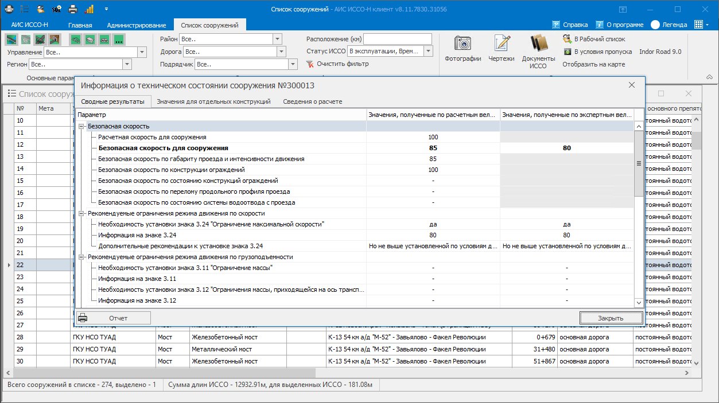Collapse the Безопасная скорость tree group
The width and height of the screenshot is (719, 403).
tap(81, 126)
